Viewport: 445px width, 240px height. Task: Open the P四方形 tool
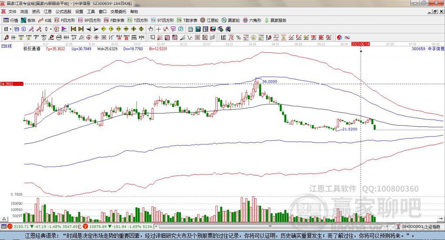[65, 20]
